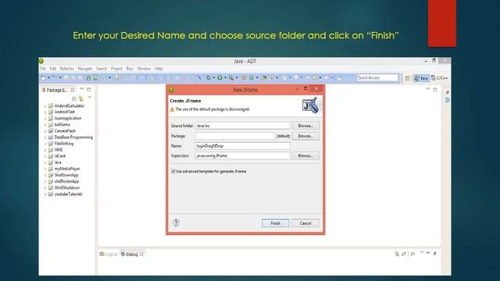Viewport: 500px width, 281px height.
Task: Click the Source folder input field
Action: (242, 126)
